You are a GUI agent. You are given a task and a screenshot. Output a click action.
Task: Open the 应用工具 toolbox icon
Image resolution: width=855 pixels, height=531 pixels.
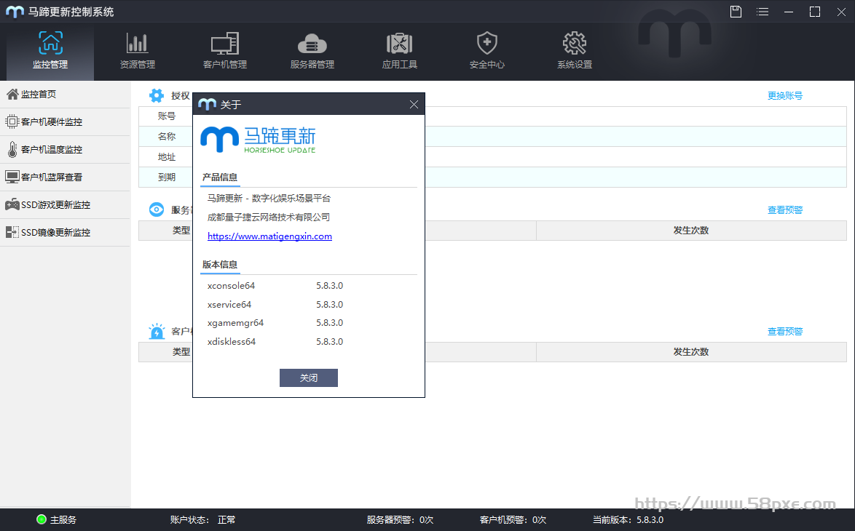coord(400,43)
